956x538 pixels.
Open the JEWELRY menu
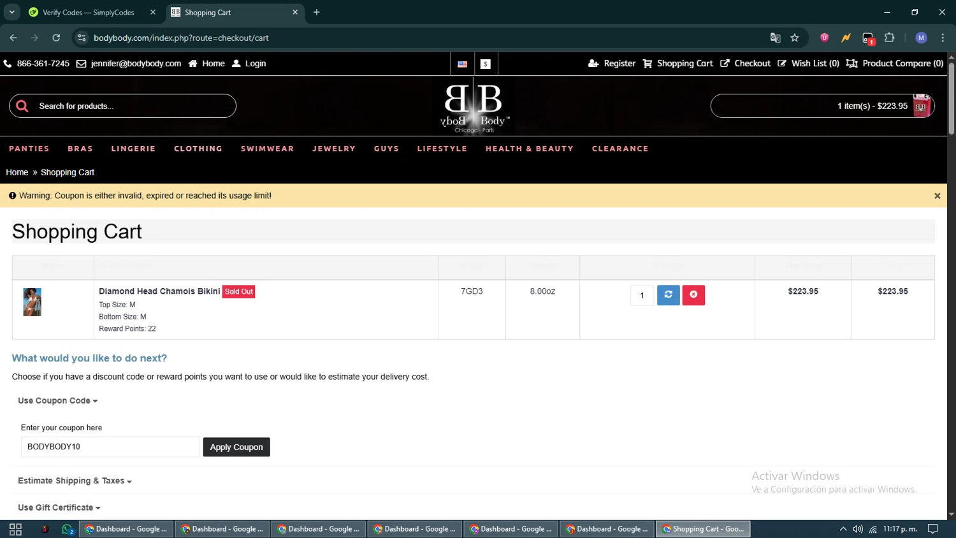pos(334,149)
